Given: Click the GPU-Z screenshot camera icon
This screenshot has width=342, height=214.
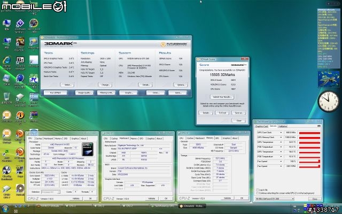Looking at the screenshot, I should [319, 126].
